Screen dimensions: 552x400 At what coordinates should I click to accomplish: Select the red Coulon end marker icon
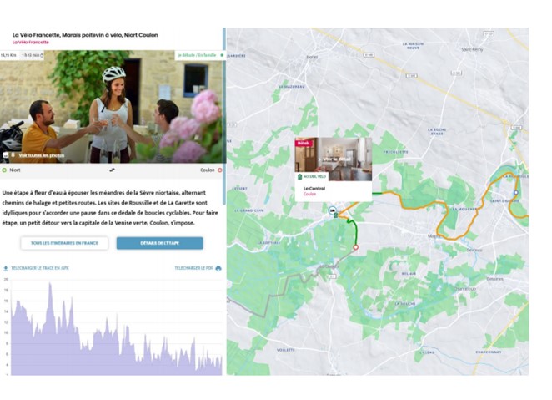(219, 170)
